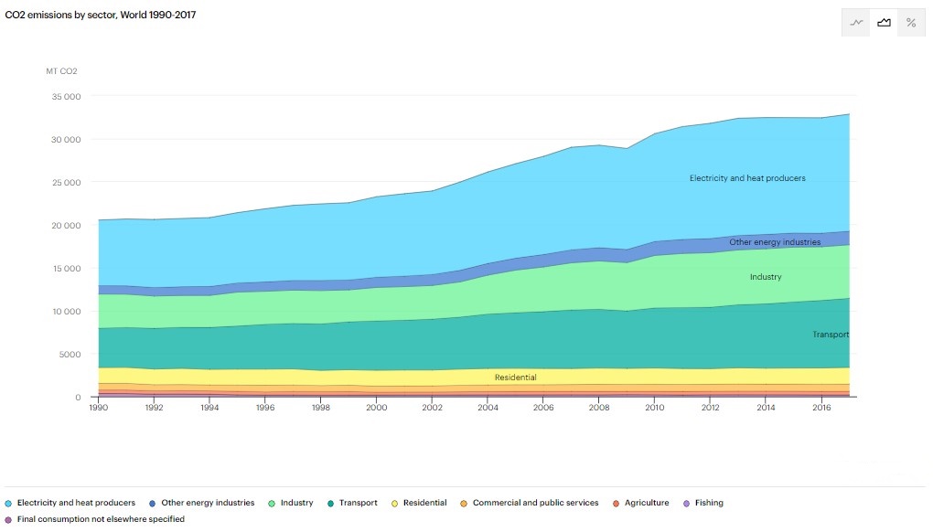Select the stacked area chart icon

pyautogui.click(x=884, y=23)
